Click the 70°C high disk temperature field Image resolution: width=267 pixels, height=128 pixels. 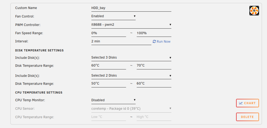(x=154, y=66)
